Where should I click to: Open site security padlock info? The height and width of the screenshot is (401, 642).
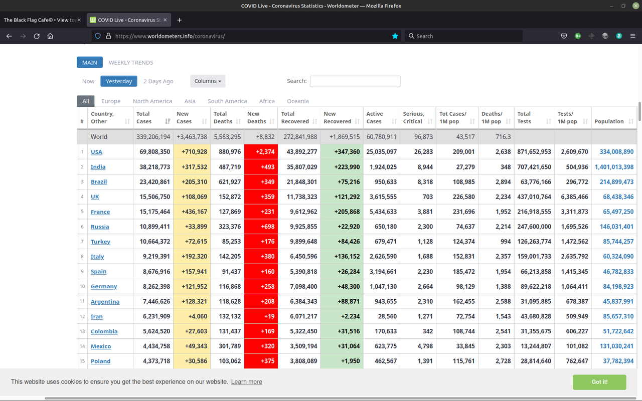pos(108,36)
